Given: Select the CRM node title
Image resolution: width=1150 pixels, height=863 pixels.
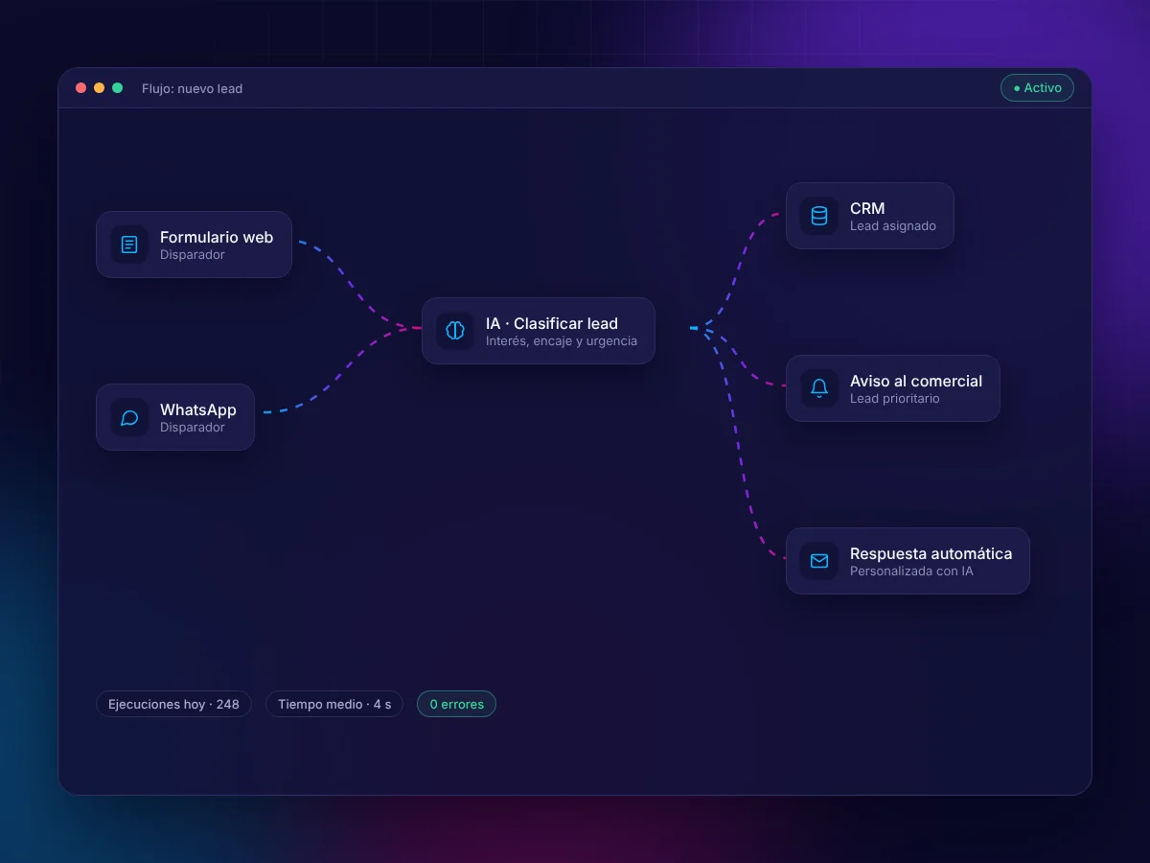Looking at the screenshot, I should tap(867, 208).
